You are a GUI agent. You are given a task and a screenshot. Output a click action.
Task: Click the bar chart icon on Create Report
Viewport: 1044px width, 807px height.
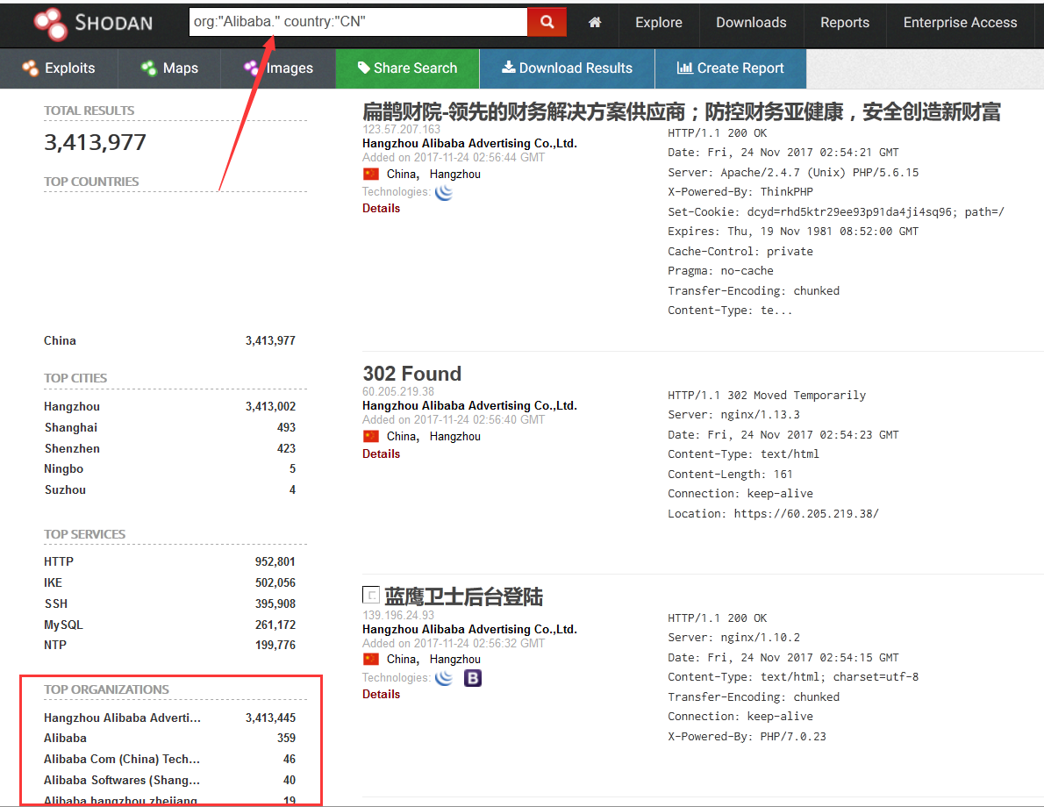point(684,68)
